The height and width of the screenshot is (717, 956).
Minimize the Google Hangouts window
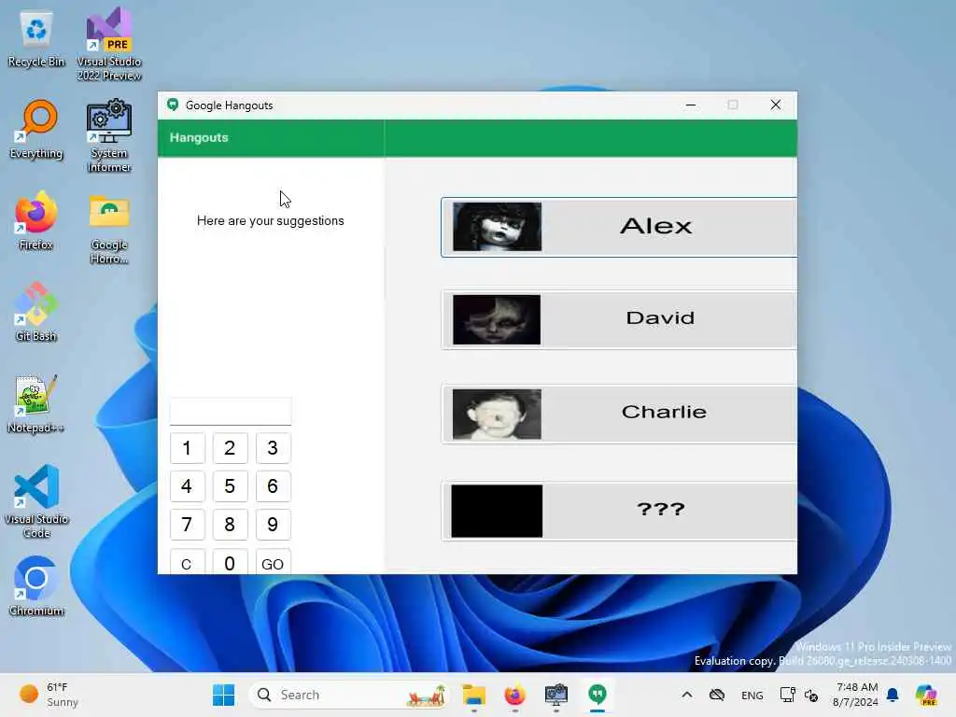click(x=691, y=105)
